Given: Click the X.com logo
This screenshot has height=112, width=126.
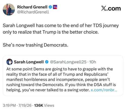Looking at the screenshot, I should (111, 9).
